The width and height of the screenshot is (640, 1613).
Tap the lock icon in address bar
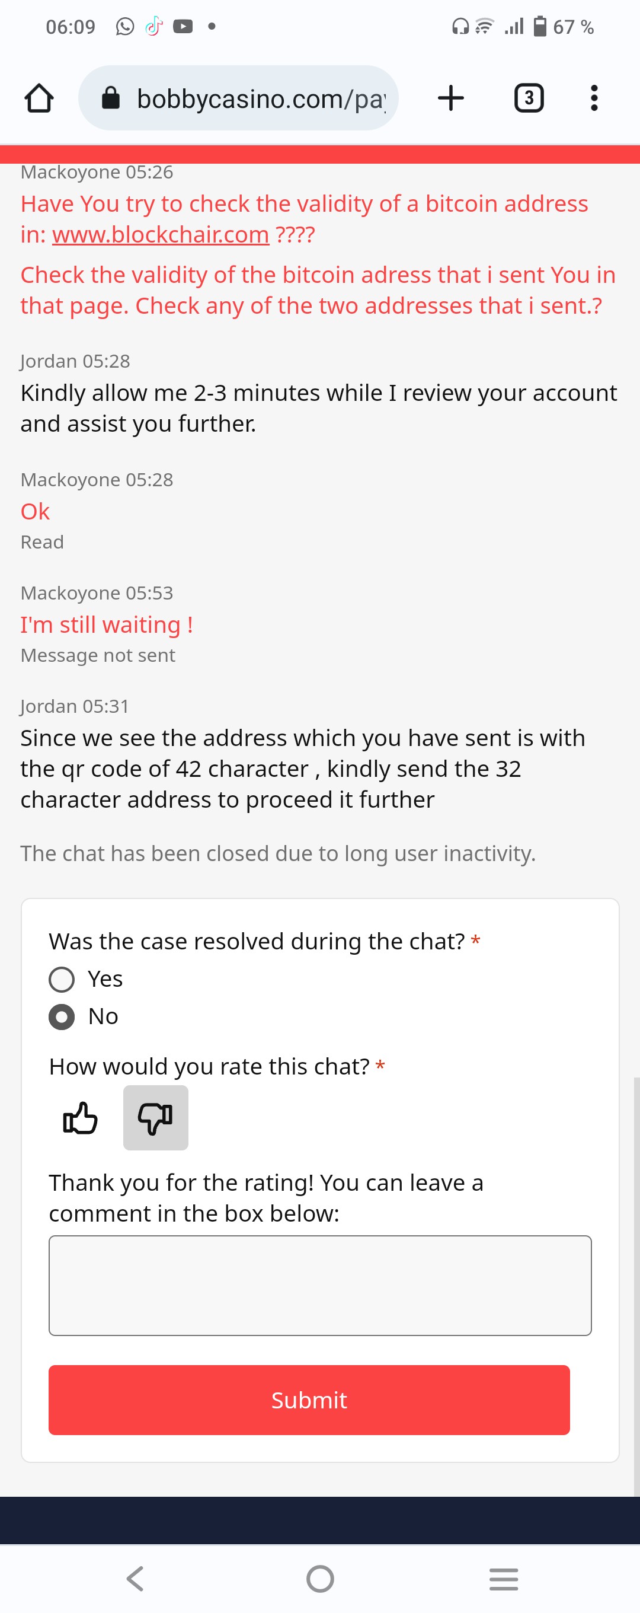(111, 98)
